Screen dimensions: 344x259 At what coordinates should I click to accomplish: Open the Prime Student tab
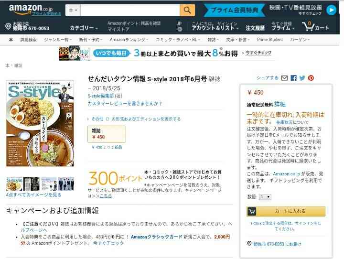270,40
